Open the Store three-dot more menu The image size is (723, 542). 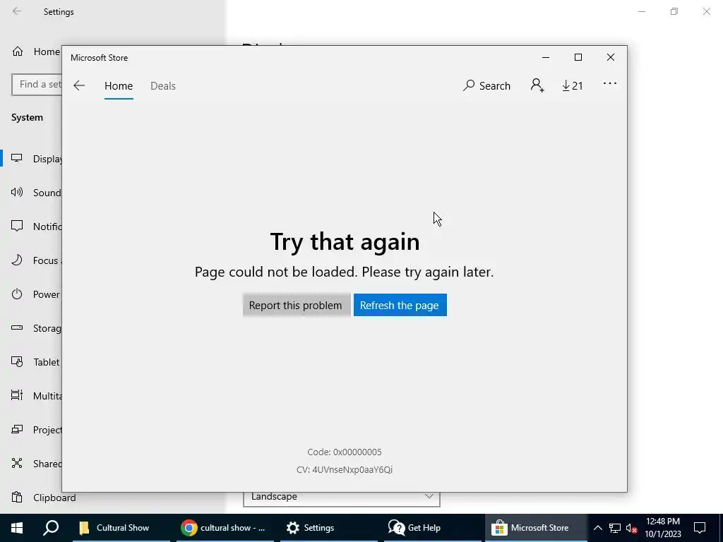(610, 84)
